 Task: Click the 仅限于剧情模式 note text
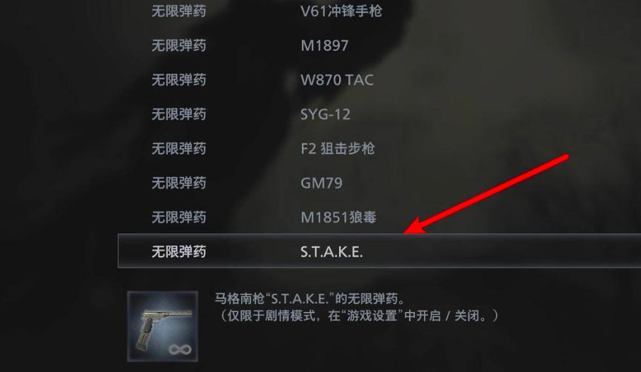coord(359,316)
